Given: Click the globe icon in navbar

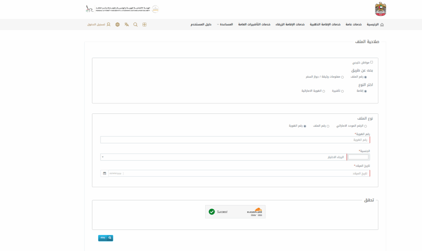Looking at the screenshot, I should (117, 25).
